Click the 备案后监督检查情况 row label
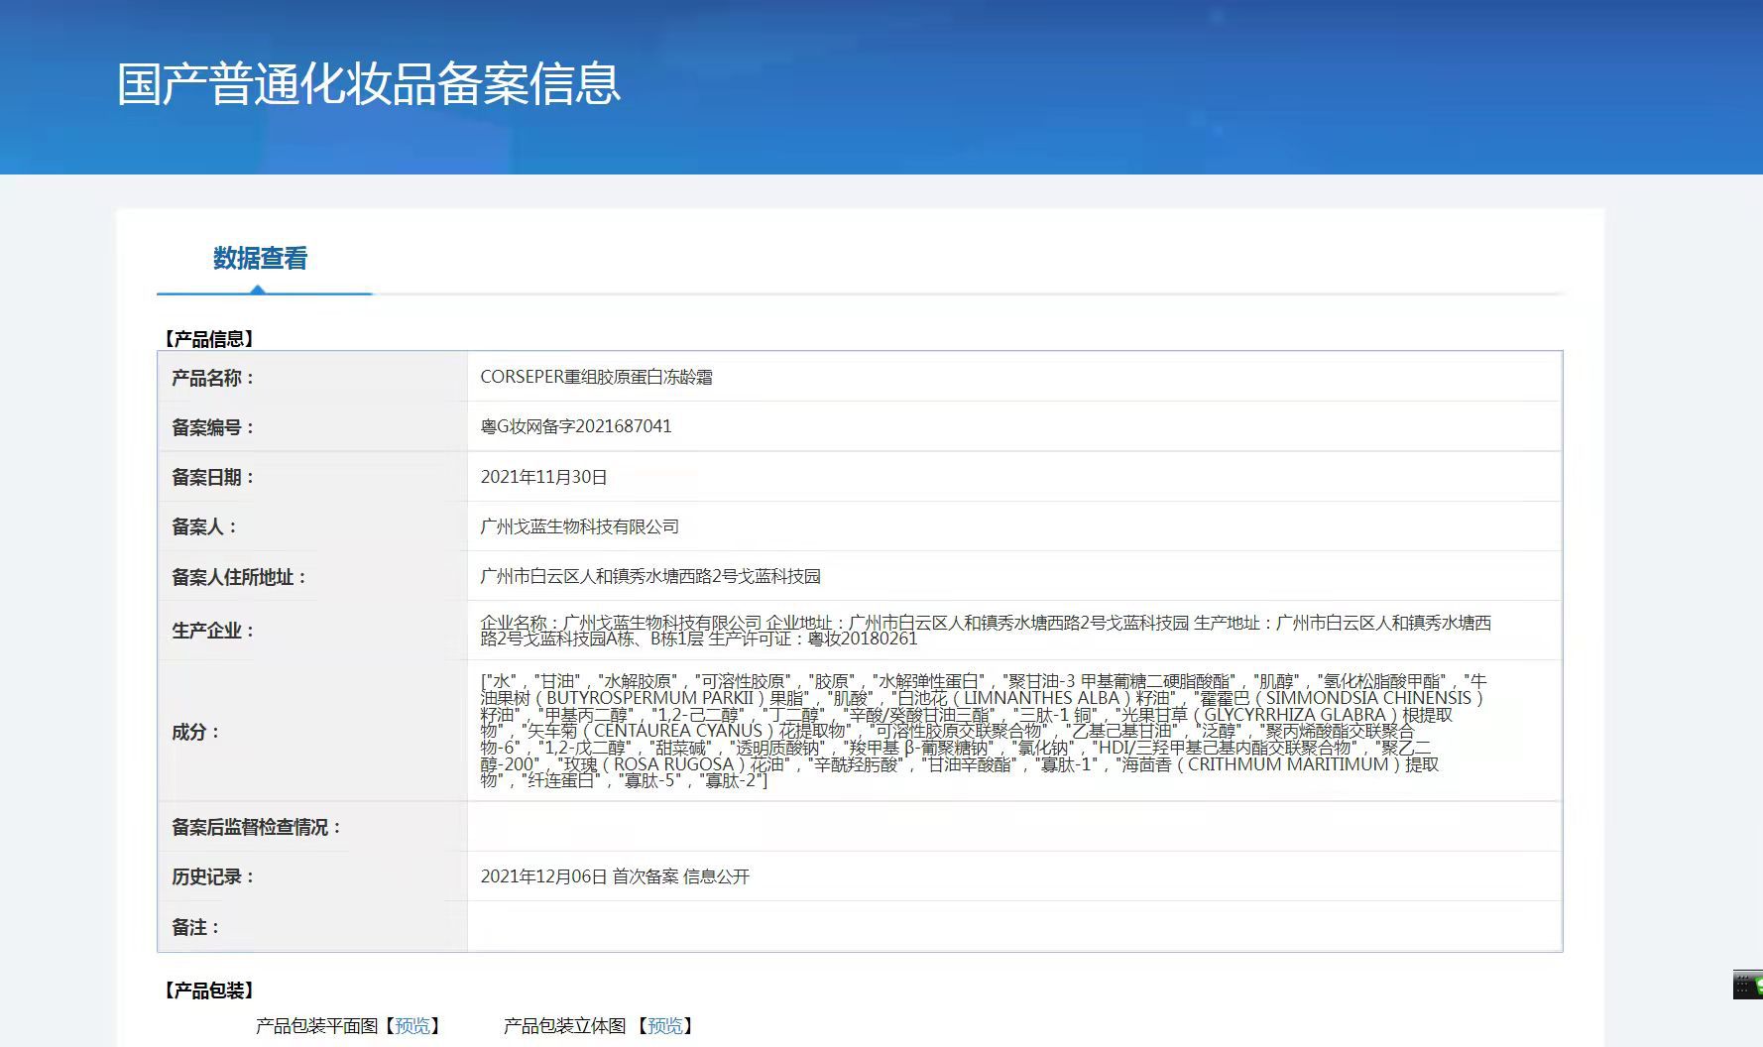 coord(257,827)
